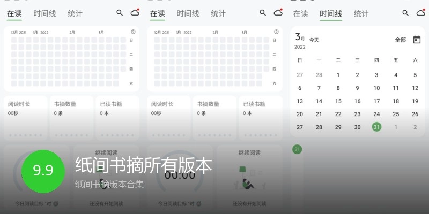Switch to 时间线 tab in middle screenshot
This screenshot has height=214, width=429.
tap(188, 13)
